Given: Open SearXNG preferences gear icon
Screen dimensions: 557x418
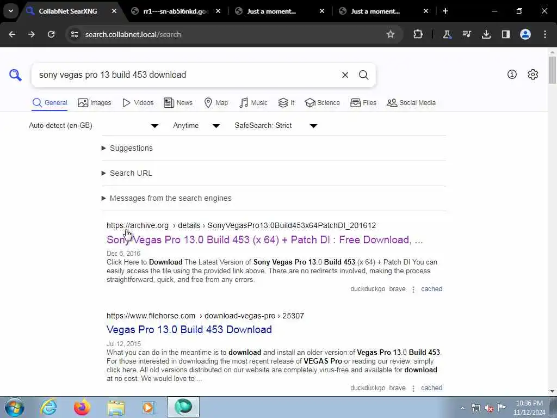Looking at the screenshot, I should pyautogui.click(x=533, y=74).
